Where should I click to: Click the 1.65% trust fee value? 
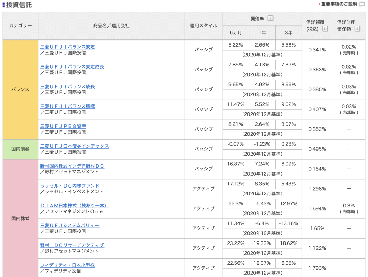point(317,228)
